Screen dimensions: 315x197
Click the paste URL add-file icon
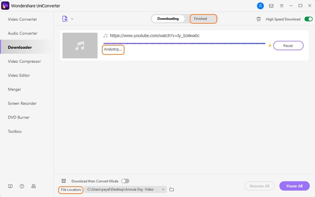[x=65, y=19]
